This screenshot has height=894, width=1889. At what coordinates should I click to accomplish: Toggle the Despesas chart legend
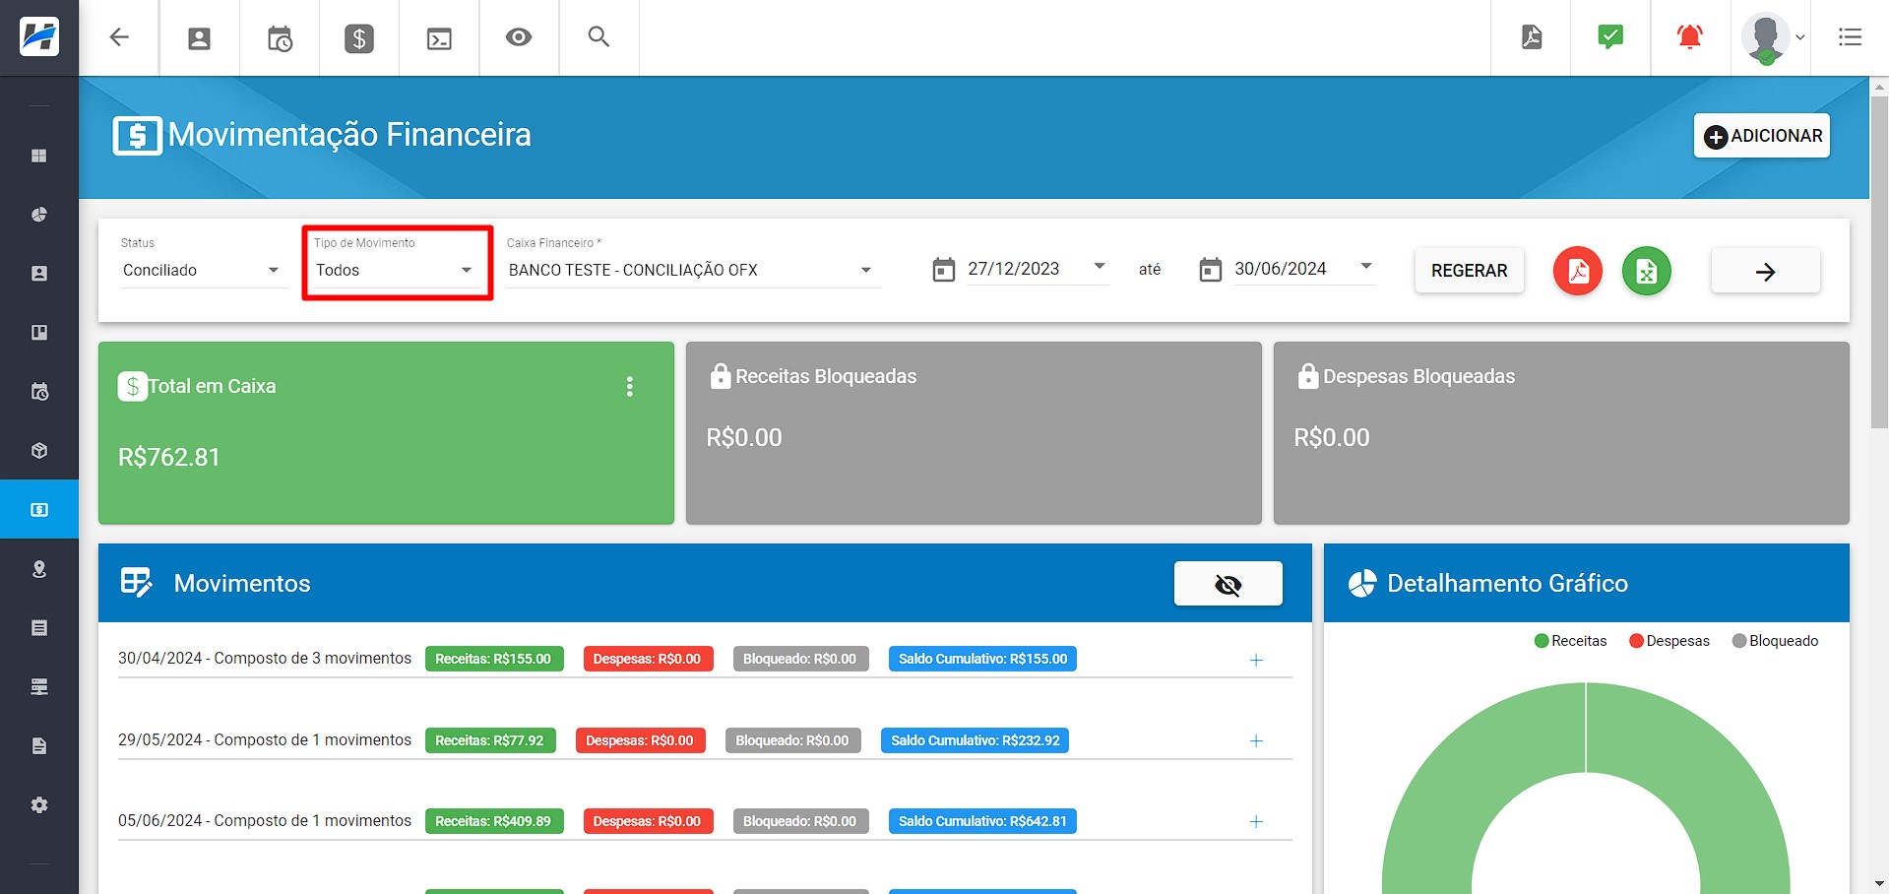pos(1669,641)
